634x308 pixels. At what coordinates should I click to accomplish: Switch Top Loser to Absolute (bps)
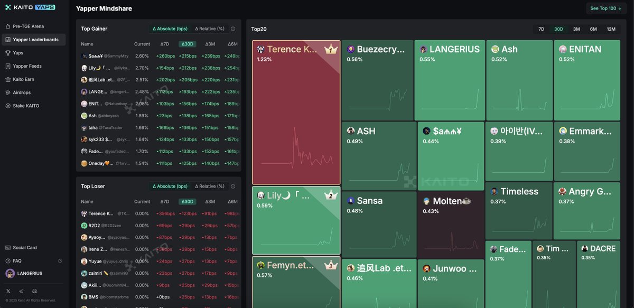pos(170,186)
